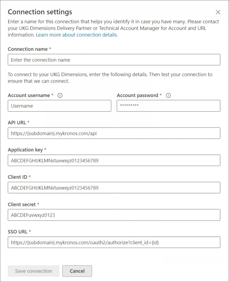This screenshot has height=282, width=229.
Task: Click the SSO URL text box
Action: point(114,243)
